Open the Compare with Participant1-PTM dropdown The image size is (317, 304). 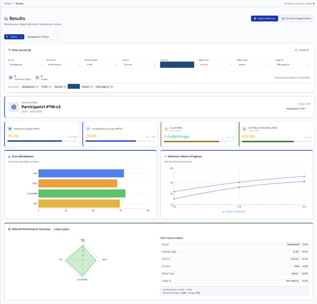click(x=297, y=109)
